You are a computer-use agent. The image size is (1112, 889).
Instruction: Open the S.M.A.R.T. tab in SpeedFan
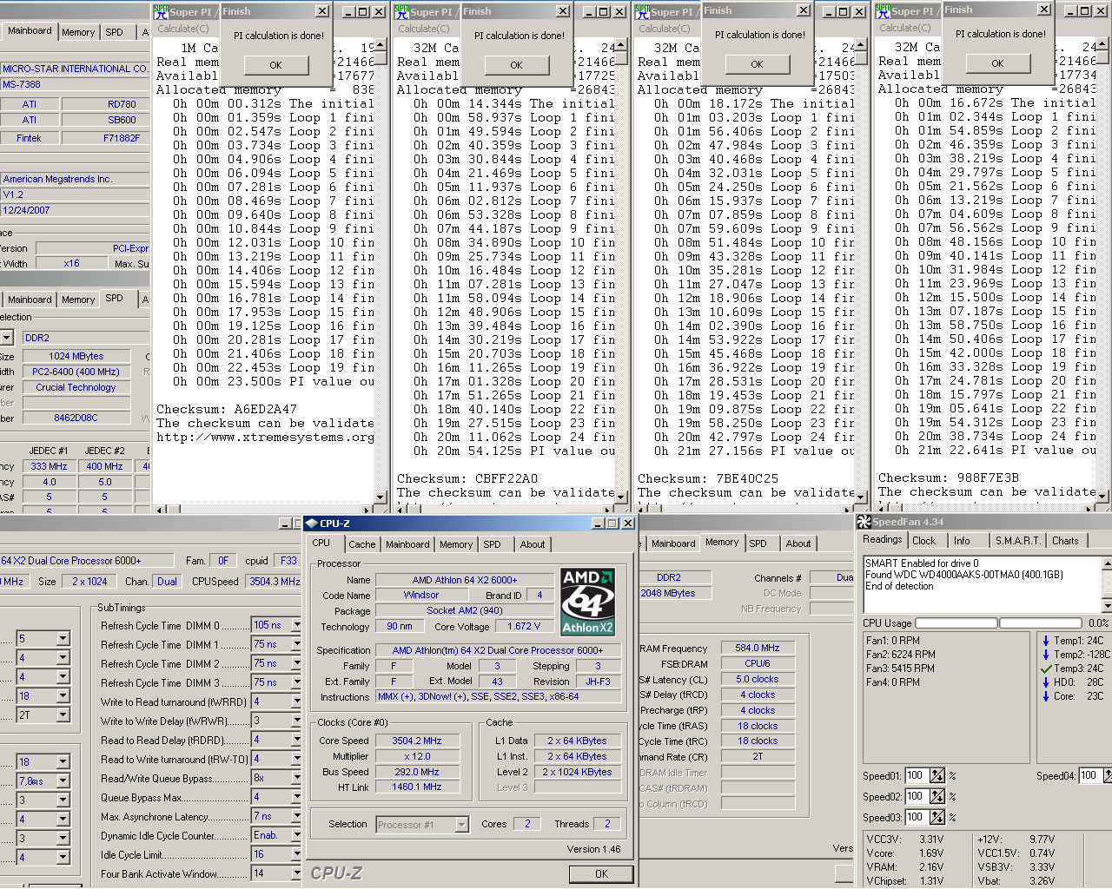(1018, 541)
